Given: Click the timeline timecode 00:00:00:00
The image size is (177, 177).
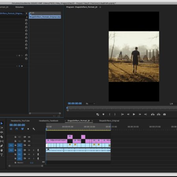Looking at the screenshot, I should coord(17,125).
